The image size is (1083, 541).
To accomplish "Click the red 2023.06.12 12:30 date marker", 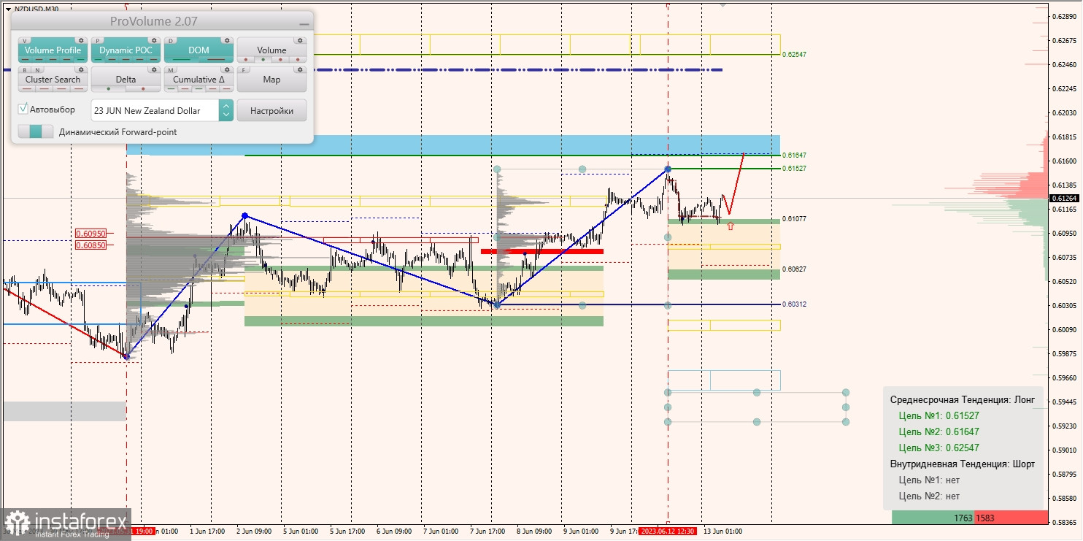I will click(x=667, y=531).
